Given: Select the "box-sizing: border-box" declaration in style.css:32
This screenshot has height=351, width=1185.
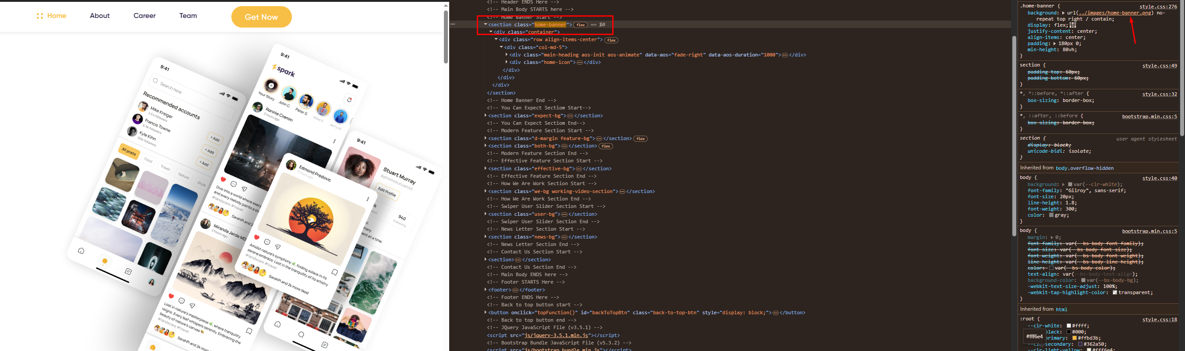Looking at the screenshot, I should pos(1061,101).
